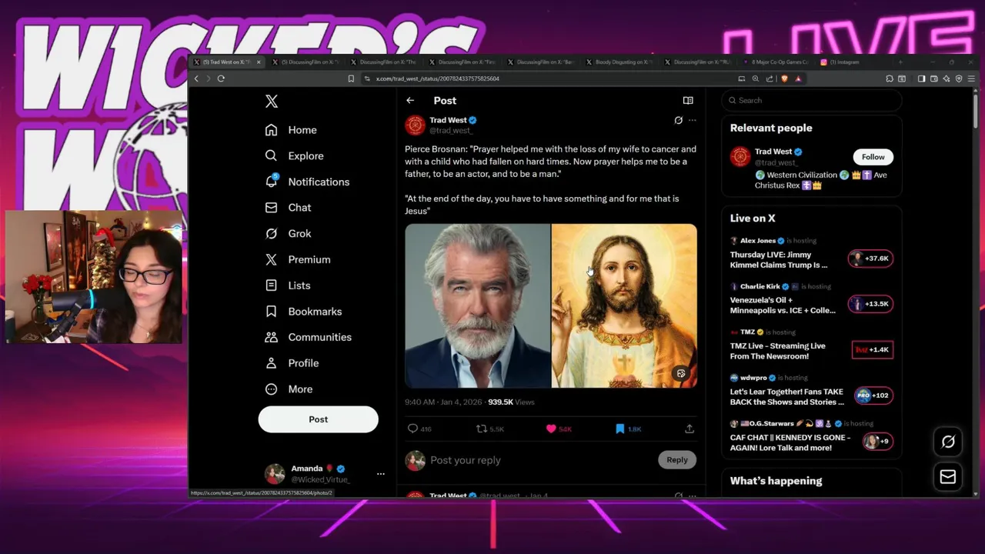Viewport: 985px width, 554px height.
Task: Click zoom magnifier icon in address bar
Action: (x=756, y=78)
